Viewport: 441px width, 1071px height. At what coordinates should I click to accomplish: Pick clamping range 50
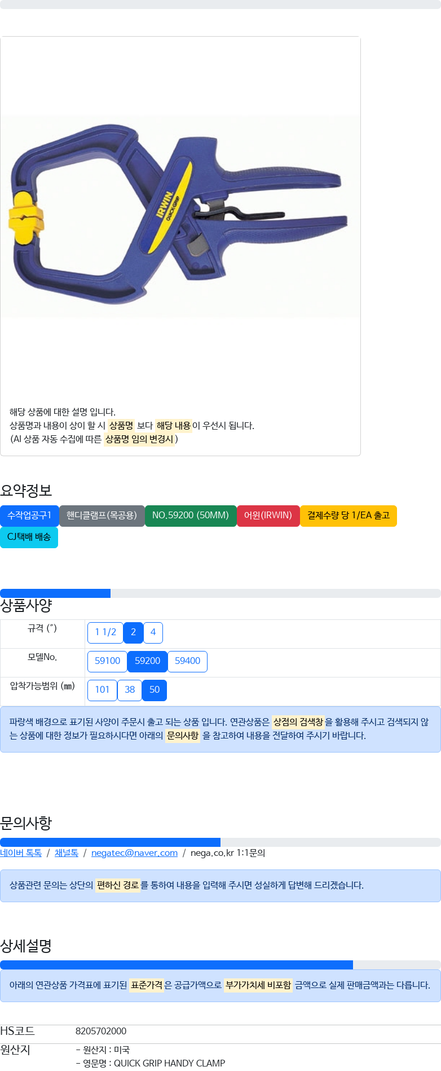pos(155,690)
